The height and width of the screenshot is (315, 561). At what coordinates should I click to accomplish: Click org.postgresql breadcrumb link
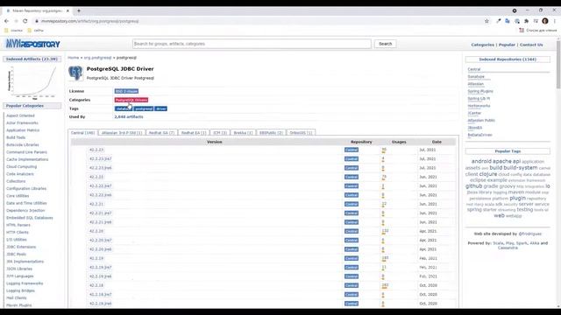[97, 58]
